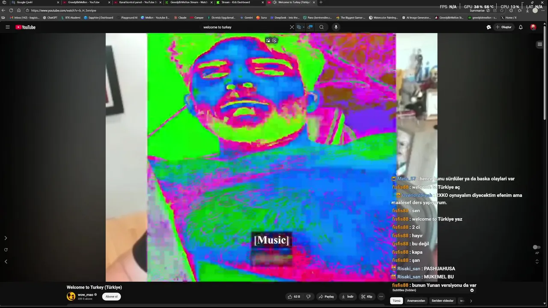Click the İndir download button

pyautogui.click(x=348, y=296)
